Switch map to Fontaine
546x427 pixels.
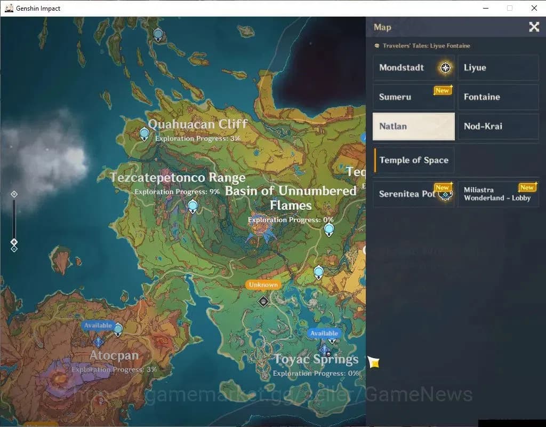498,97
